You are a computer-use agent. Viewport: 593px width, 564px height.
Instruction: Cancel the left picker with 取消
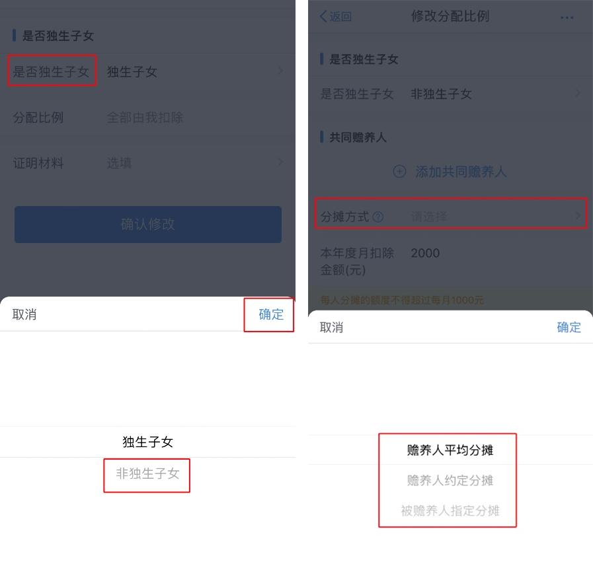tap(24, 314)
